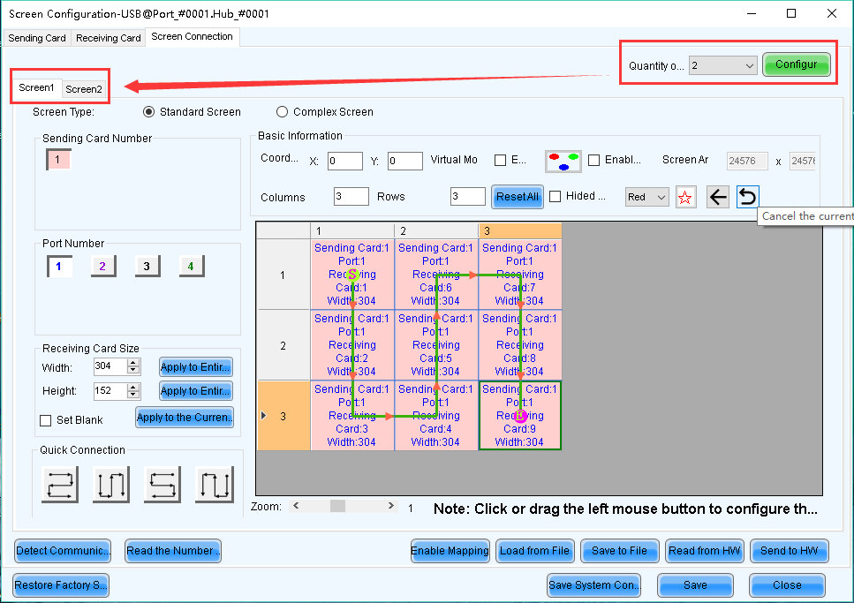This screenshot has height=603, width=854.
Task: Click the undo cancel current operation icon
Action: pyautogui.click(x=747, y=197)
